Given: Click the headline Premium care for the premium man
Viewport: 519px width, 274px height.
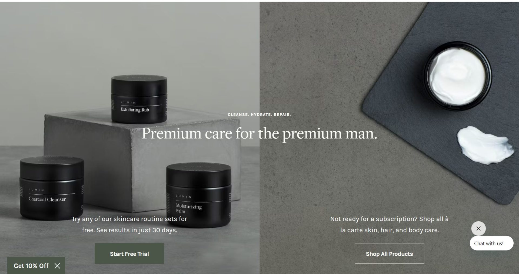Looking at the screenshot, I should 259,133.
